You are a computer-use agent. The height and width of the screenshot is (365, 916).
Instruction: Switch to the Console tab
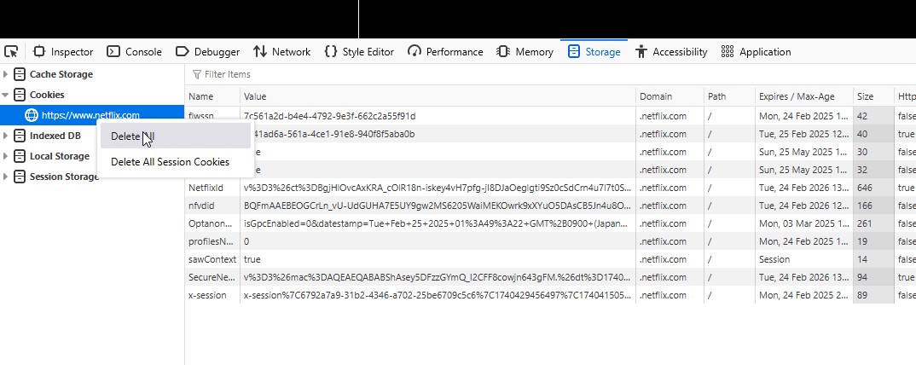pos(135,52)
